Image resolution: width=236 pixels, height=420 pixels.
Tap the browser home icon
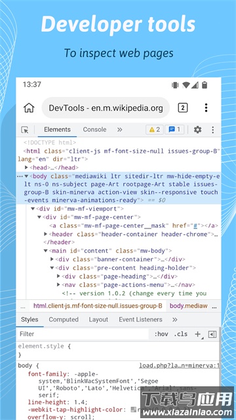(29, 108)
